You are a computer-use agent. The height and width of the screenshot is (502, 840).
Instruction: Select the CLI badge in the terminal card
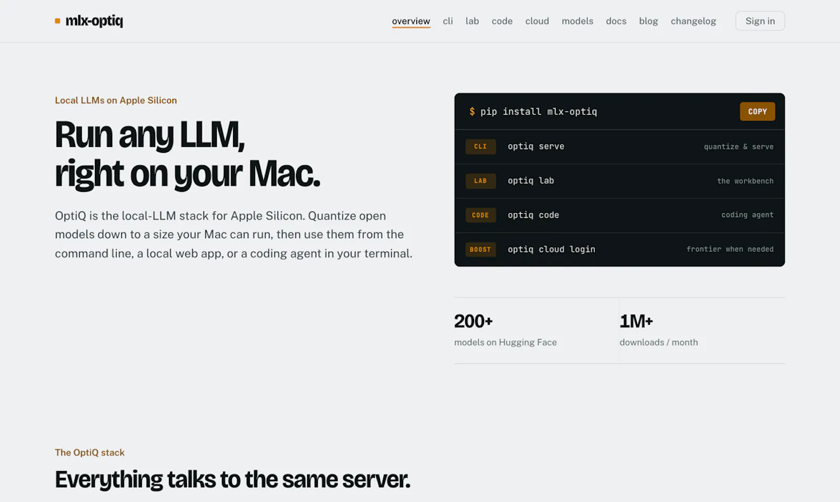(480, 146)
